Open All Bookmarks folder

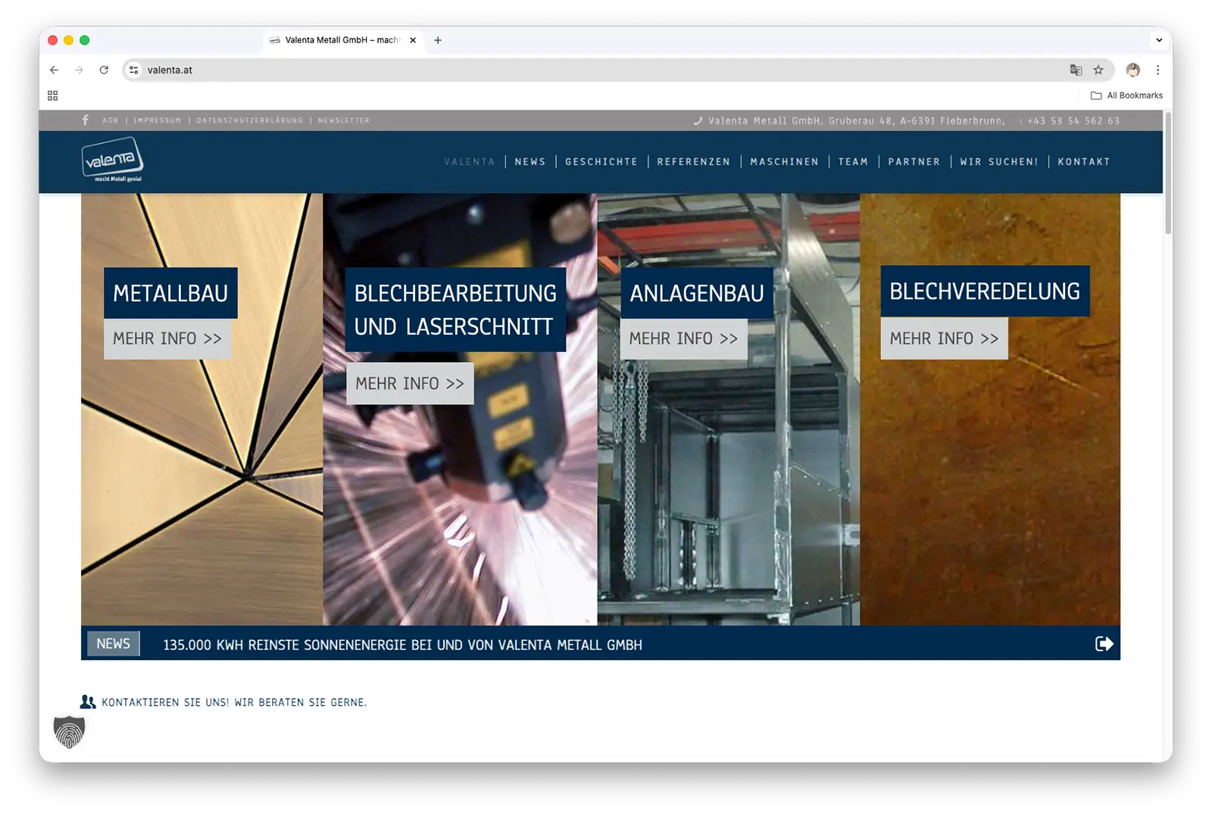click(1126, 95)
